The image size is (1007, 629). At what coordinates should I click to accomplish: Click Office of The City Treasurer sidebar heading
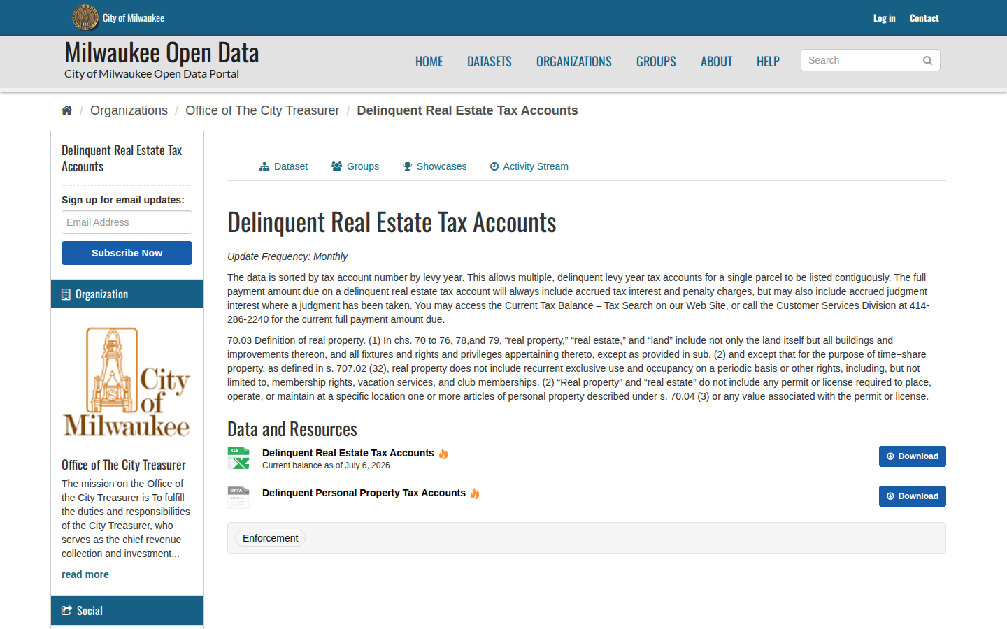tap(124, 465)
